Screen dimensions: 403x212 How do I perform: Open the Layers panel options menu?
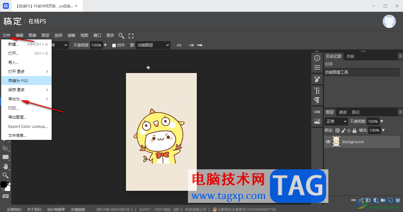coord(400,112)
